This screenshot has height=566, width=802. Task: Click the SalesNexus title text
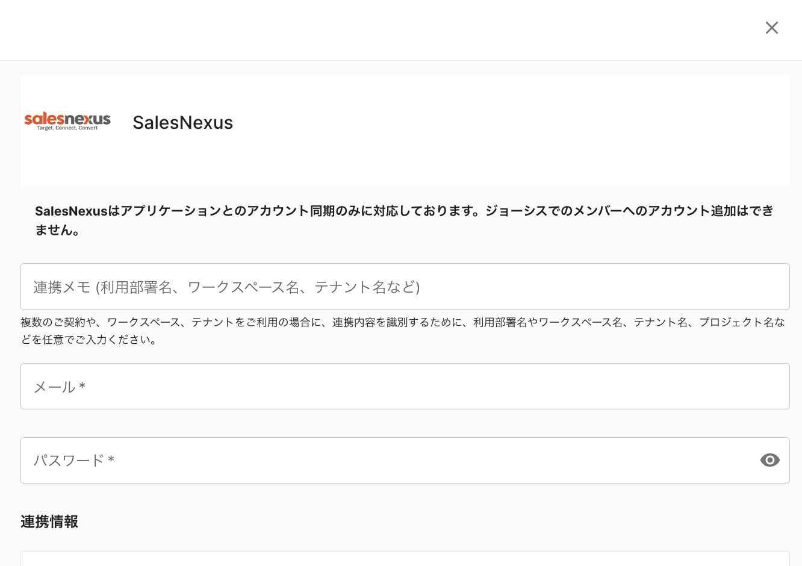pos(182,123)
